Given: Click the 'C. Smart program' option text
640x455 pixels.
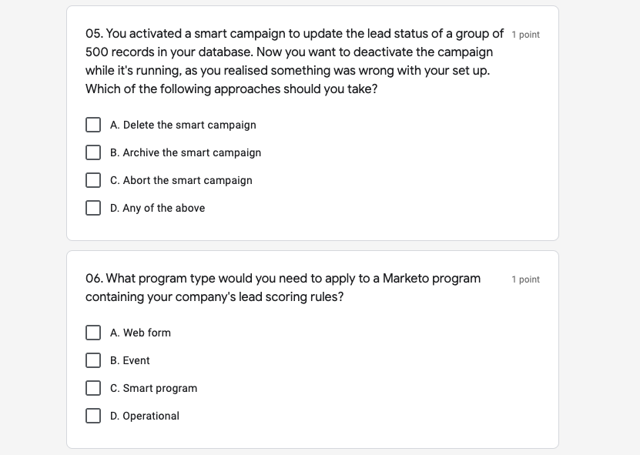Looking at the screenshot, I should click(154, 388).
